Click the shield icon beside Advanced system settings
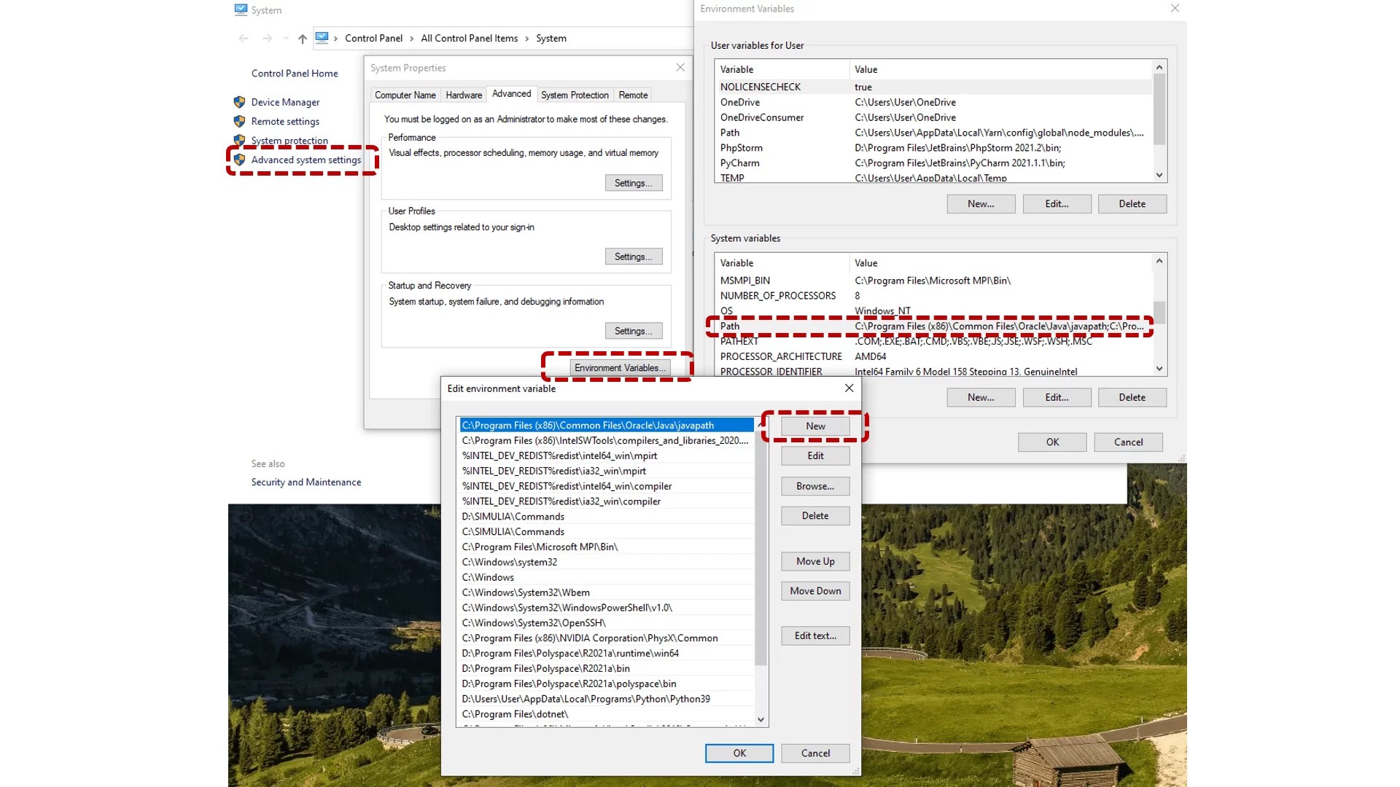Screen dimensions: 1400x787 pyautogui.click(x=240, y=160)
